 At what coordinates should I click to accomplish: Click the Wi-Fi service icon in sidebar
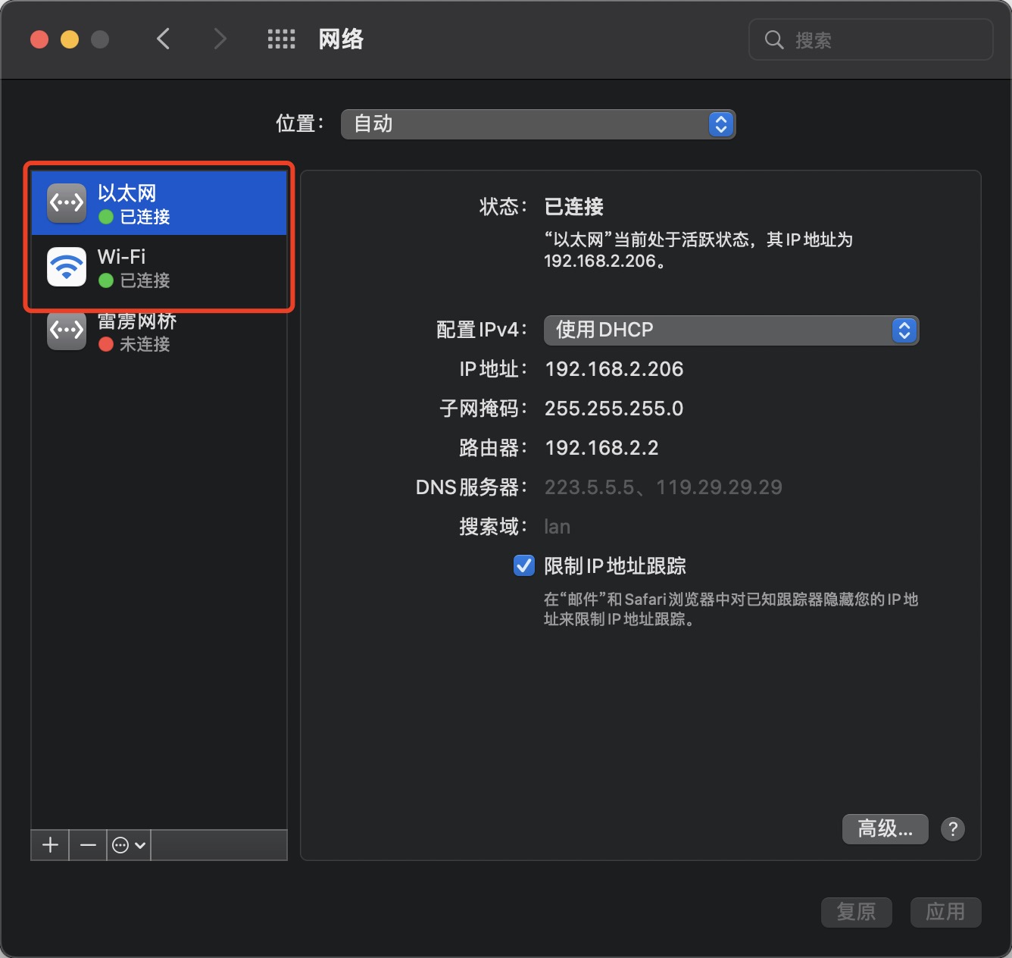pyautogui.click(x=66, y=267)
